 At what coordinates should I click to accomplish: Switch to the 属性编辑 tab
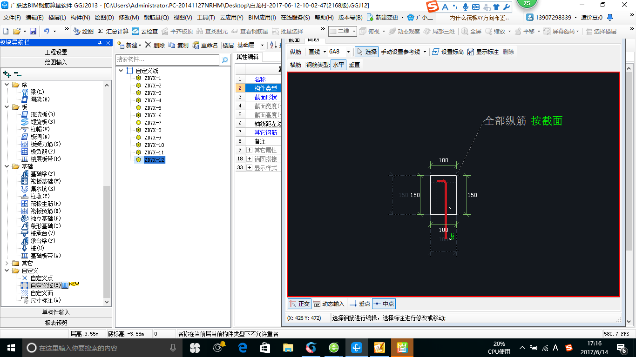(x=247, y=57)
